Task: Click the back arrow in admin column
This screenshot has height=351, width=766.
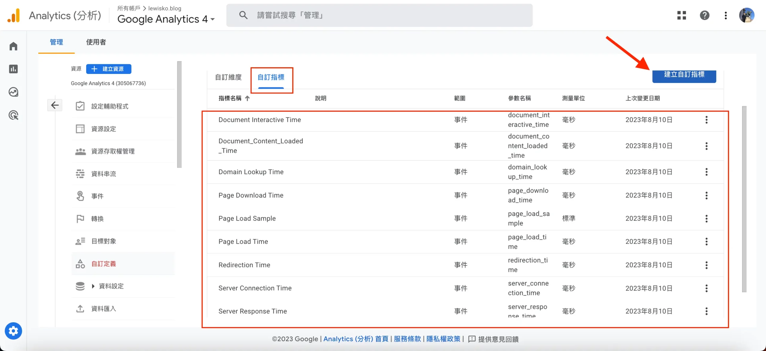Action: pos(55,105)
